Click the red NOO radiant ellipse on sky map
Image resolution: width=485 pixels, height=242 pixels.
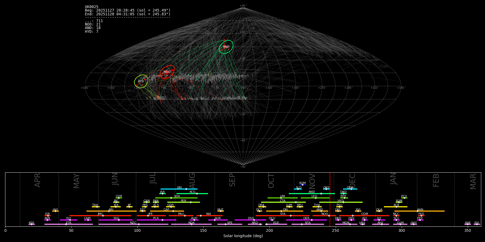pos(167,72)
